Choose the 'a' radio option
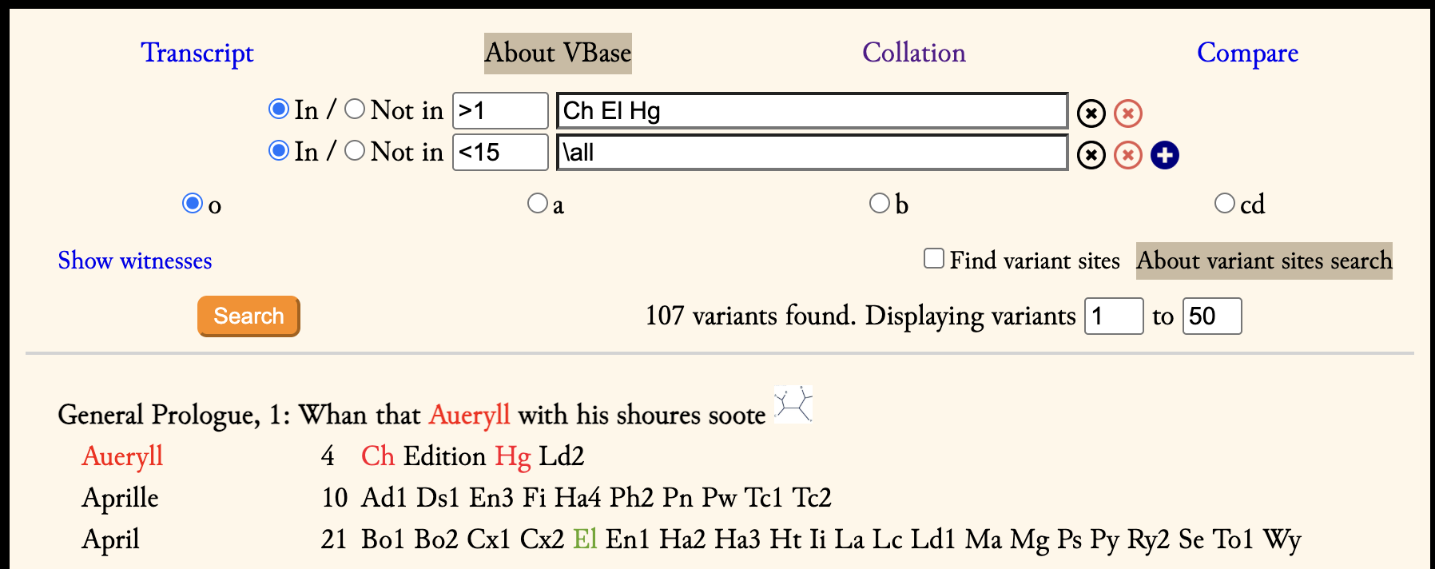Screen dimensions: 1435x569 pos(538,203)
